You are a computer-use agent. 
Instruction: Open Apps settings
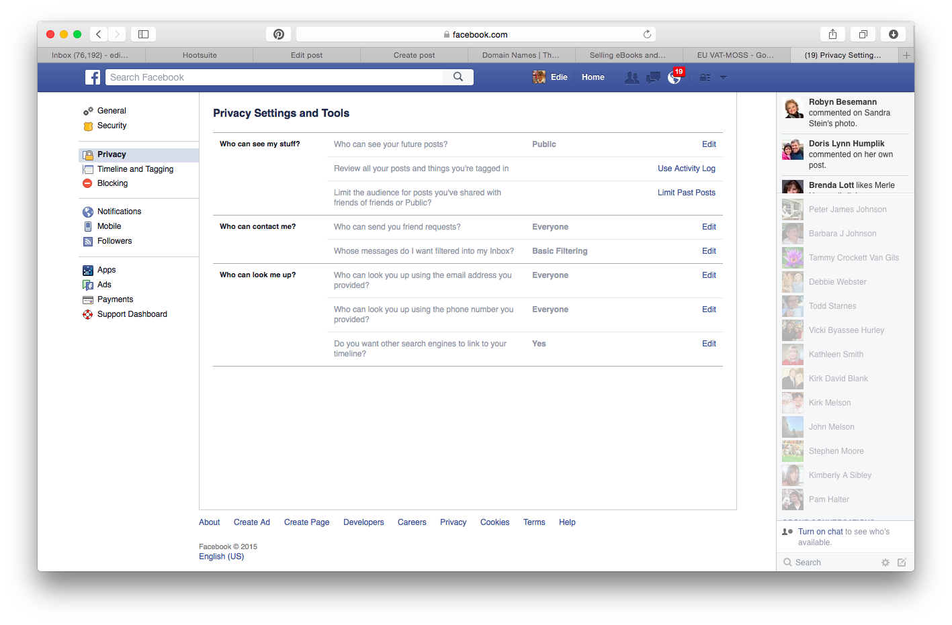pyautogui.click(x=106, y=270)
